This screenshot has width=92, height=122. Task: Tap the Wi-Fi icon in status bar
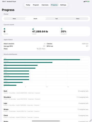point(86,2)
